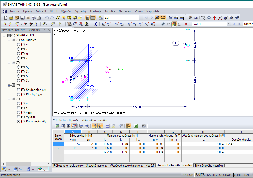This screenshot has height=178, width=253.
Task: Open the Nástroje menu
Action: click(96, 11)
